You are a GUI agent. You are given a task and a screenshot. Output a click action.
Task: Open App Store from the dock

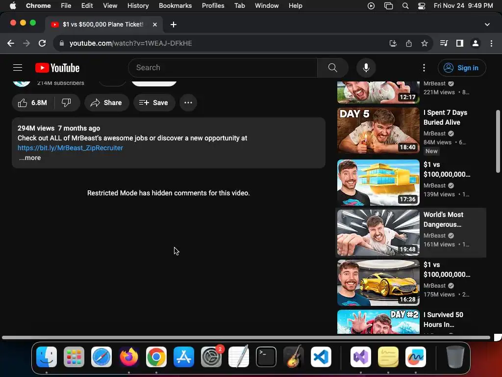[x=184, y=357]
